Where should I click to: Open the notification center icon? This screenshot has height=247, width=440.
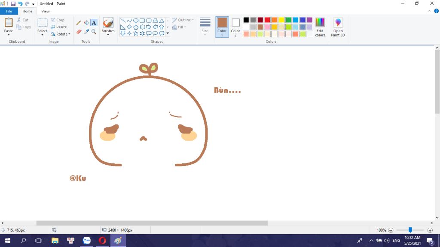430,241
